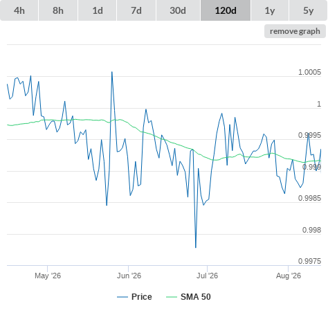Choose the 1d time range tab
This screenshot has width=328, height=315.
(98, 10)
